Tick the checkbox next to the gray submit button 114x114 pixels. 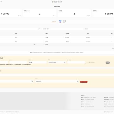87,63
